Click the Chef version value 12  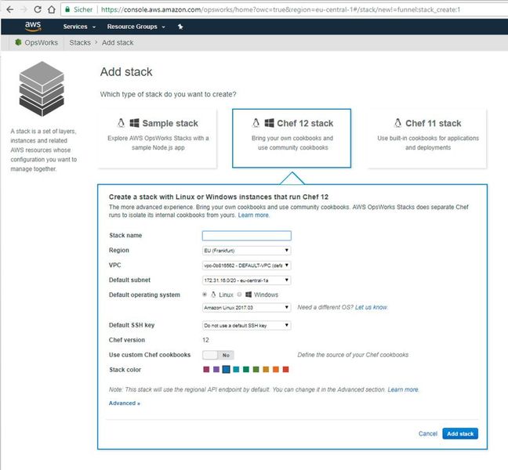205,340
